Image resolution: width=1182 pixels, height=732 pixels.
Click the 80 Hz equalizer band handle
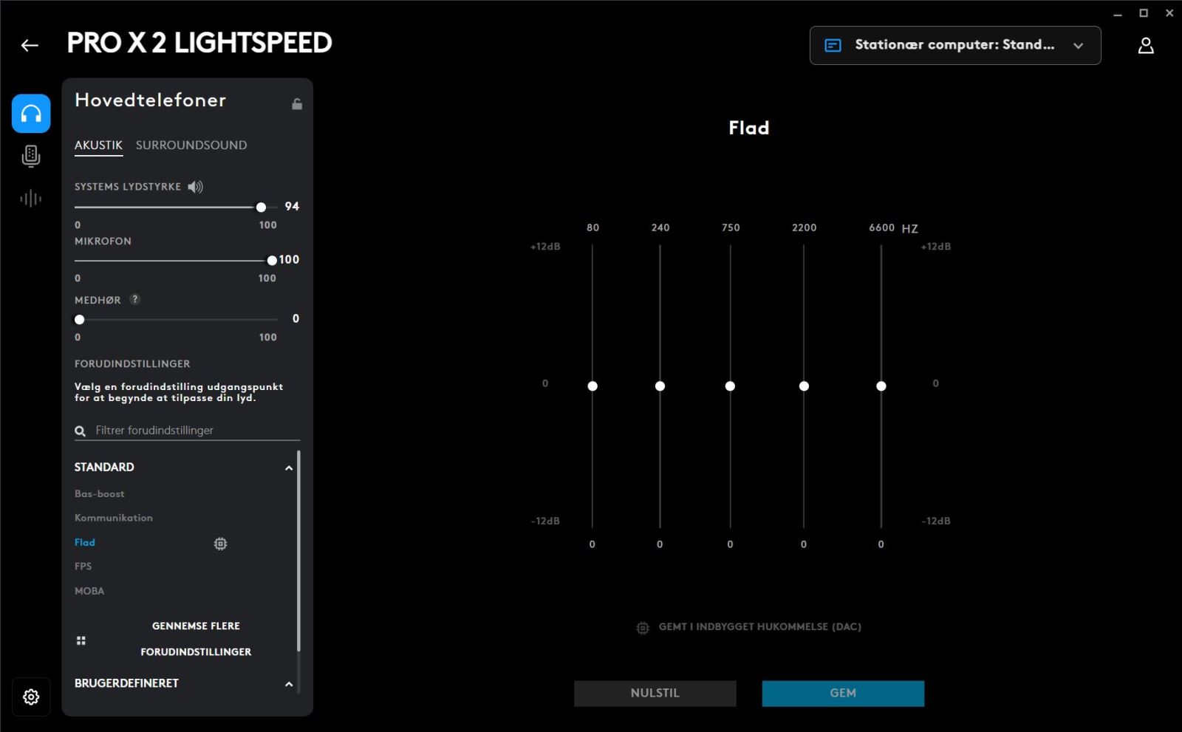click(592, 386)
